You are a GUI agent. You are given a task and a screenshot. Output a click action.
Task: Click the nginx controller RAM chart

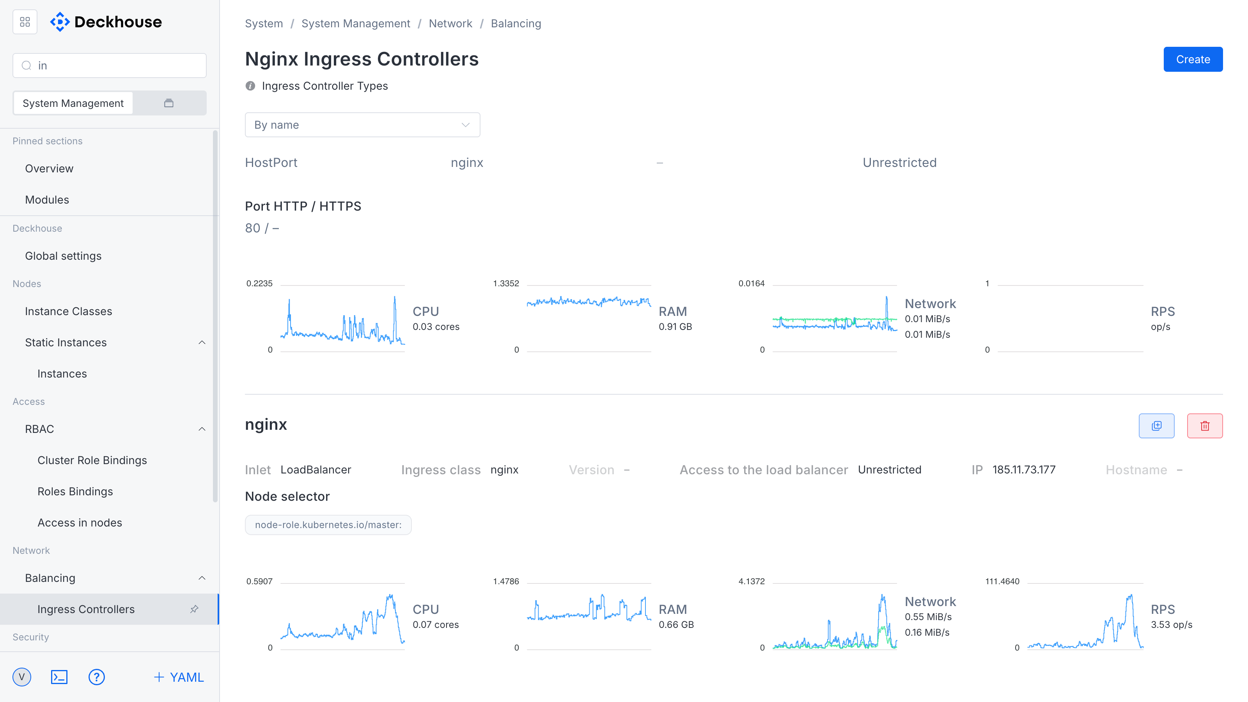pyautogui.click(x=589, y=616)
